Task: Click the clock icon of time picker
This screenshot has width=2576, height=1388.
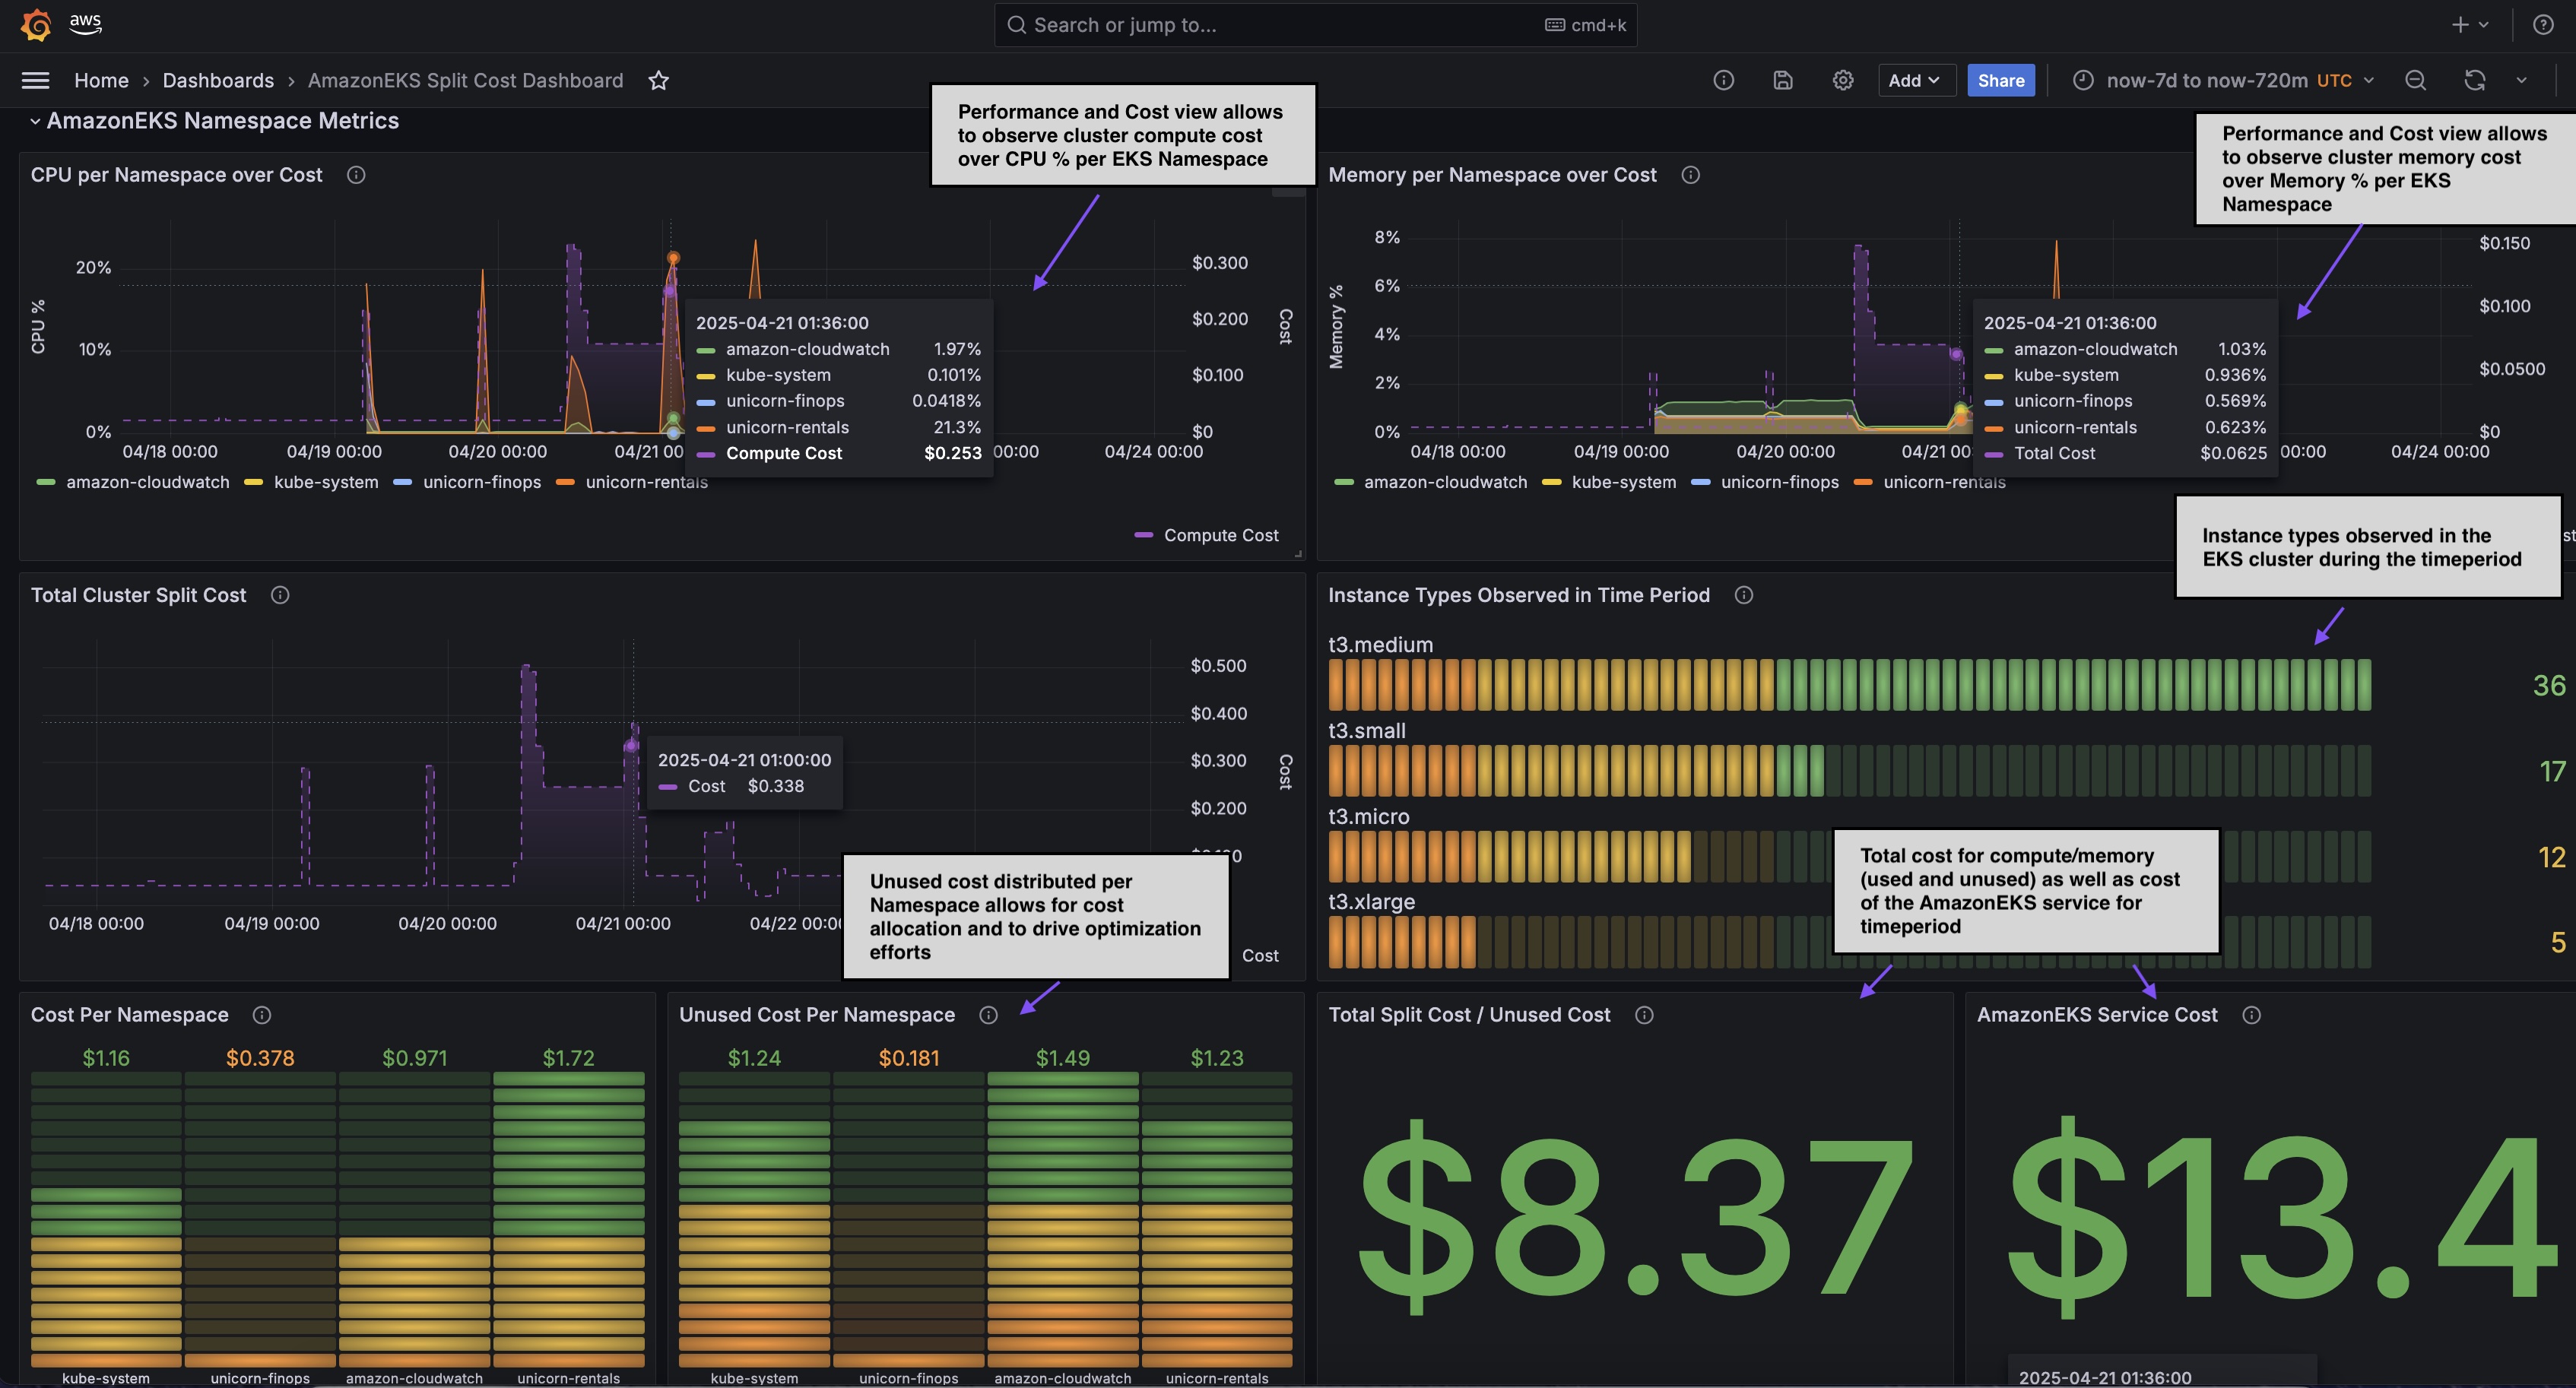Action: click(x=2083, y=80)
